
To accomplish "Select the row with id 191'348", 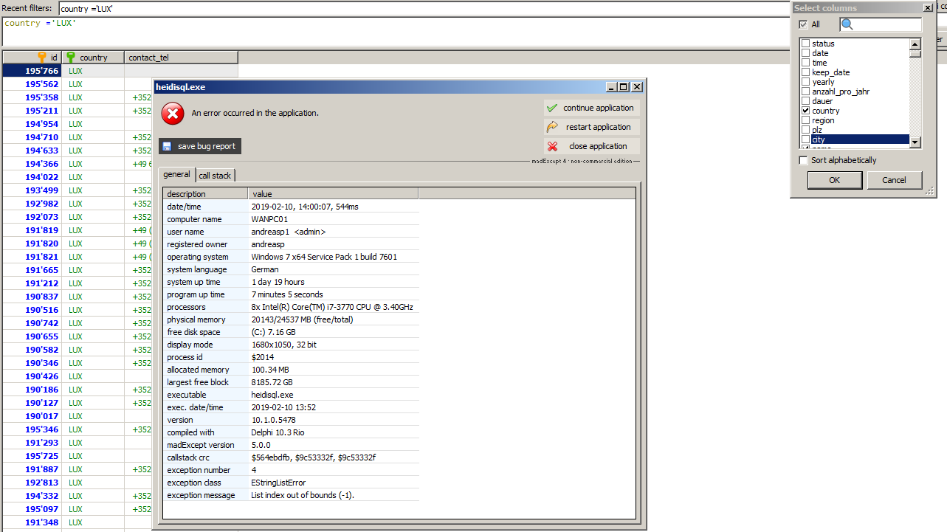I will tap(77, 522).
